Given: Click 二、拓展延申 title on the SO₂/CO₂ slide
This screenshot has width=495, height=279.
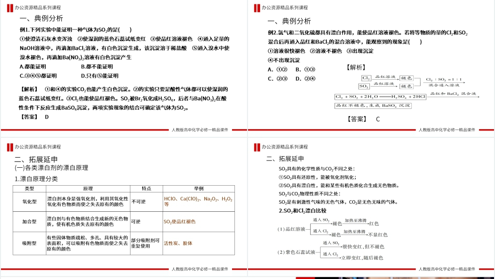Looking at the screenshot, I should [285, 159].
